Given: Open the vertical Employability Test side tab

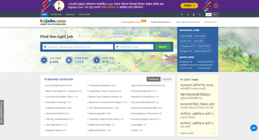Looking at the screenshot, I should tap(2, 112).
